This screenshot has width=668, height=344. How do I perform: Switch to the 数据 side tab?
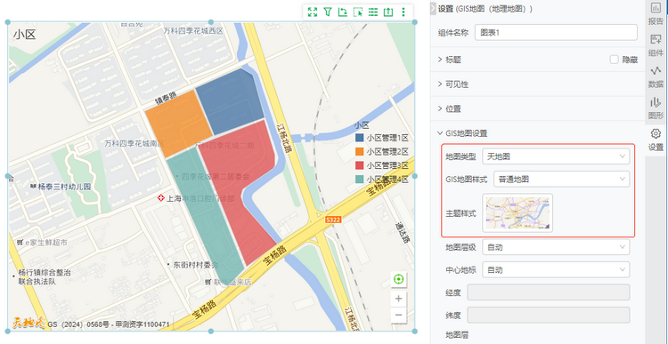pyautogui.click(x=656, y=76)
